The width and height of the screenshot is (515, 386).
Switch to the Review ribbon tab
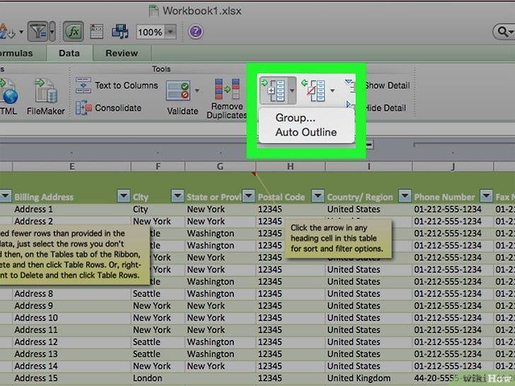click(122, 53)
